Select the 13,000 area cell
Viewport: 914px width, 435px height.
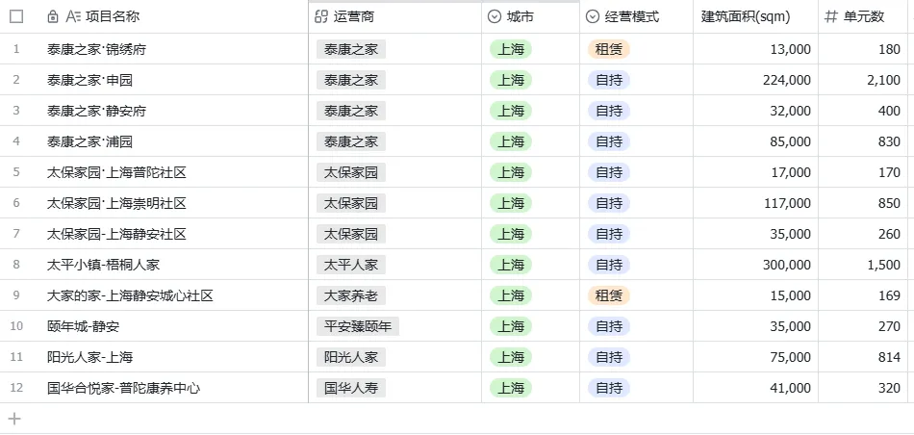[755, 49]
